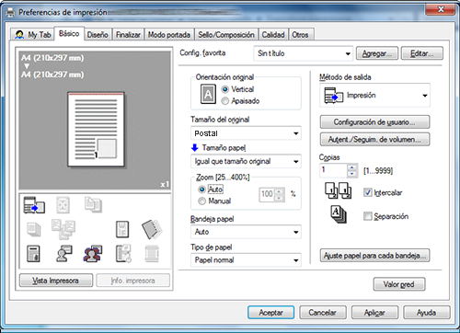Open the Calidad tab
460x333 pixels.
pos(273,35)
